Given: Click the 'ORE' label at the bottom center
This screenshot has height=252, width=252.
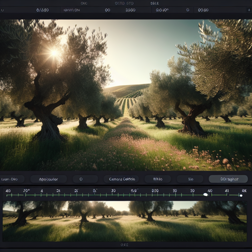Looking at the screenshot, I should [x=125, y=245].
